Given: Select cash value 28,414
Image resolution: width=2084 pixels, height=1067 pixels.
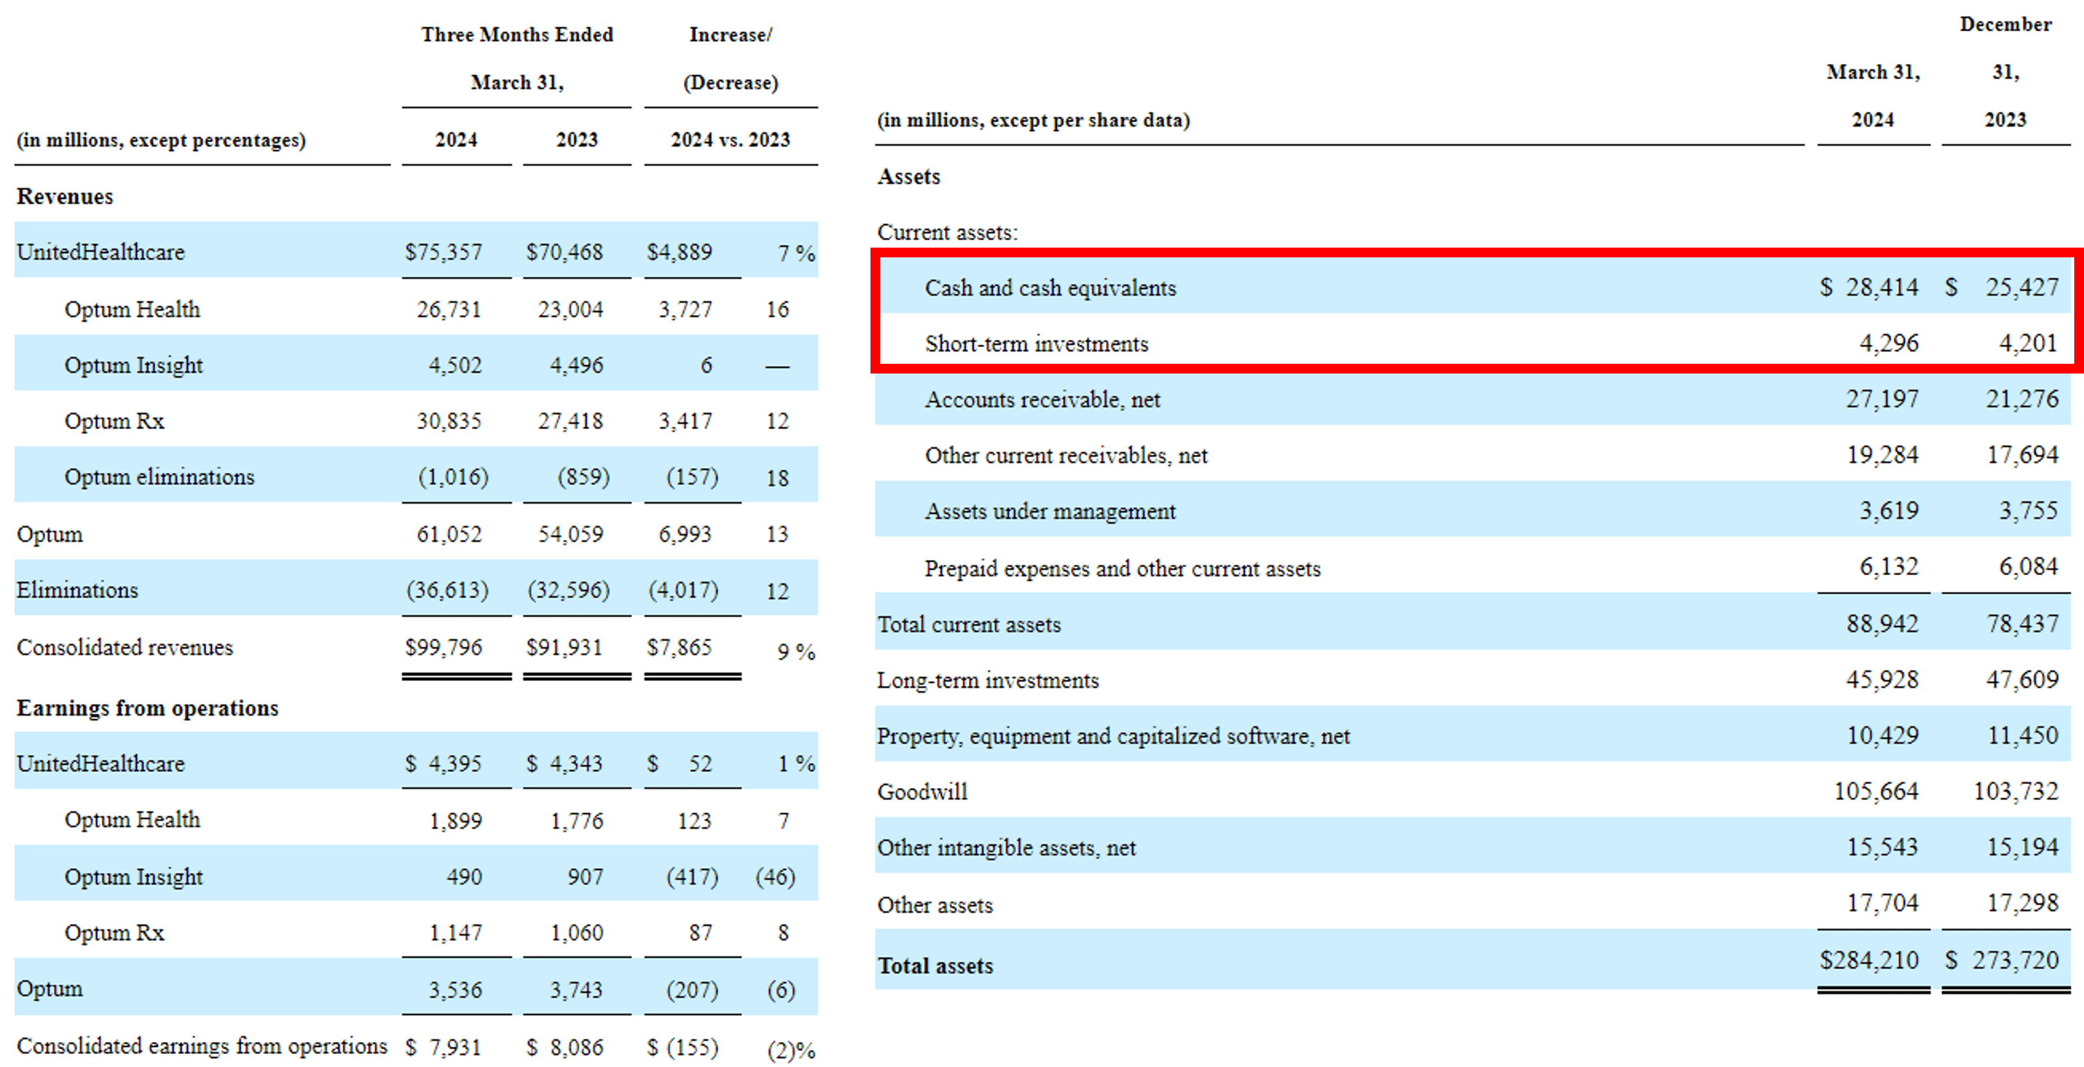Looking at the screenshot, I should point(1882,287).
